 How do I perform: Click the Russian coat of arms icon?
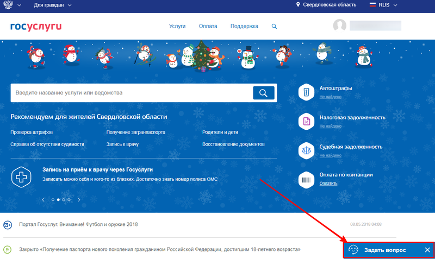tap(8, 4)
